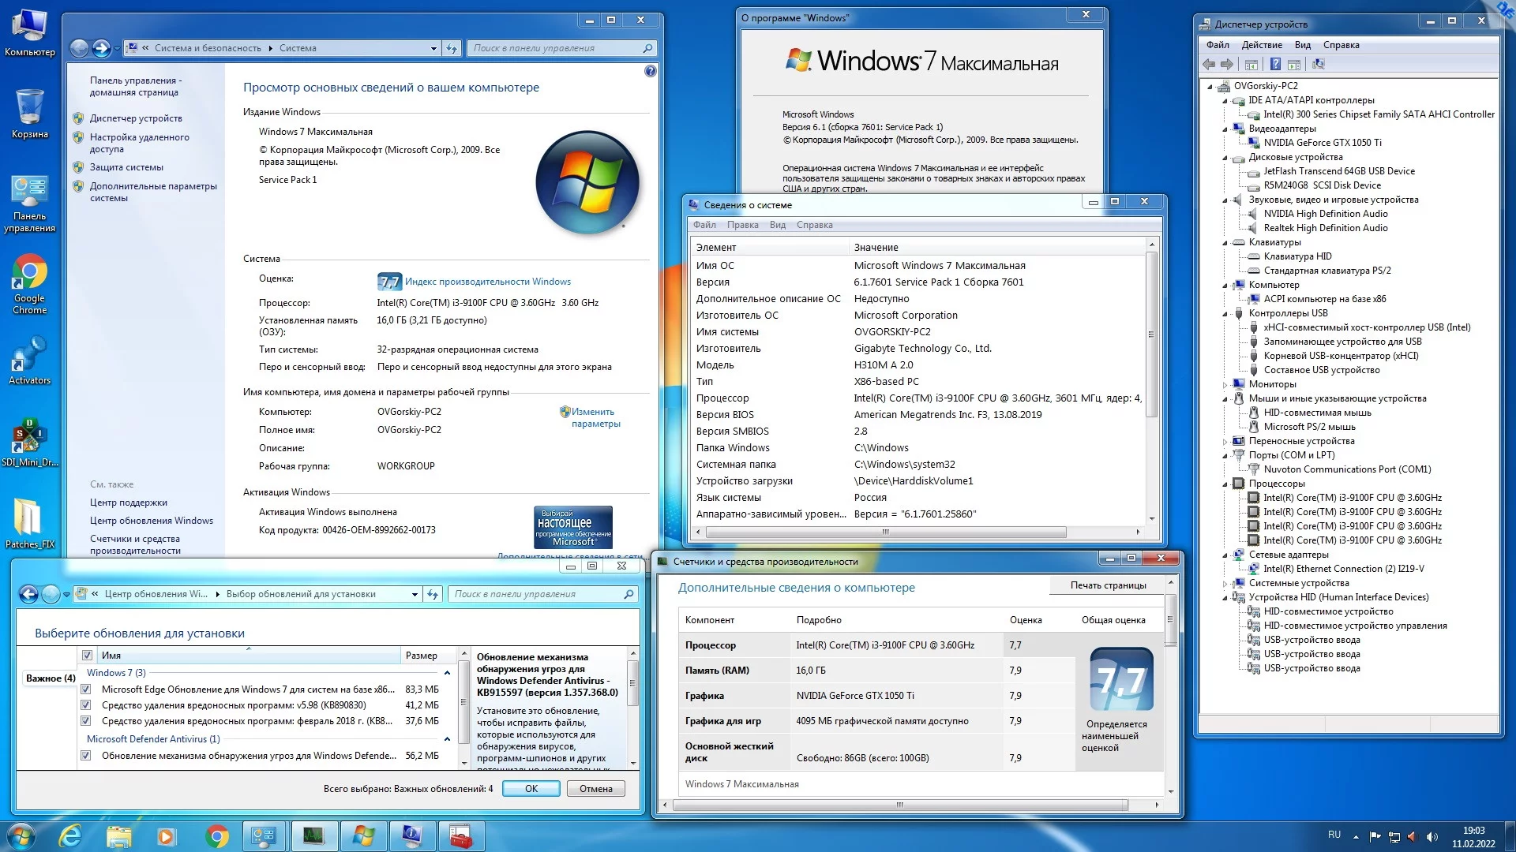Collapse the Windows 7 (3) update group

pyautogui.click(x=447, y=673)
